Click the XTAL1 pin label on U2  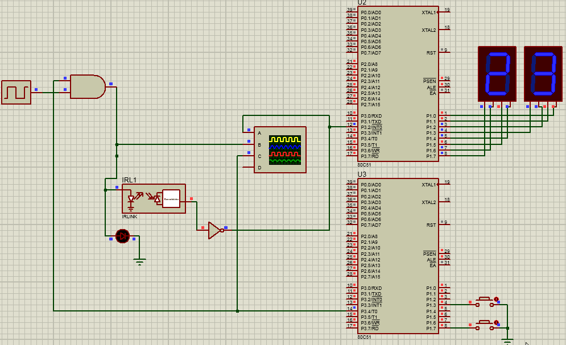429,13
